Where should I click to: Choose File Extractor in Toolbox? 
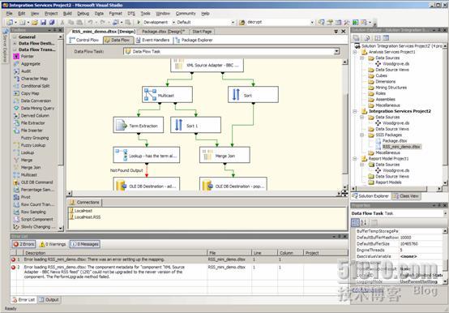pos(32,123)
